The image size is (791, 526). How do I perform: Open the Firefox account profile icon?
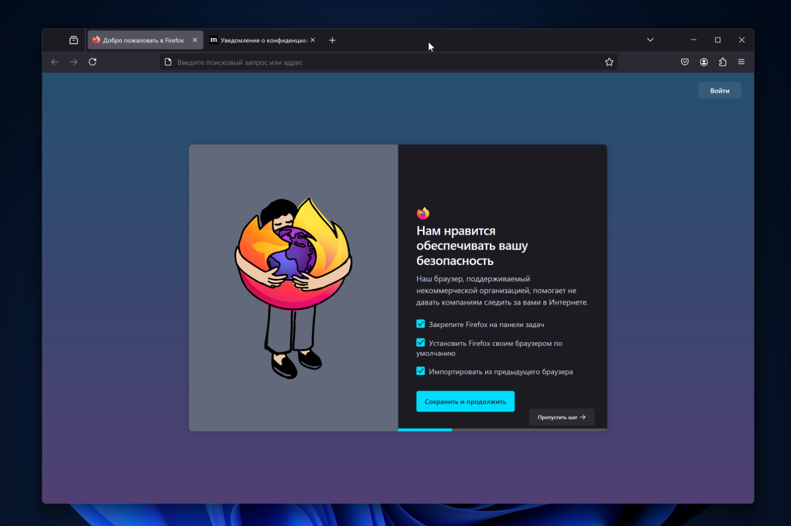(703, 62)
